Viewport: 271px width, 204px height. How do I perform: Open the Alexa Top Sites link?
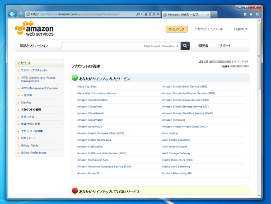(x=87, y=86)
